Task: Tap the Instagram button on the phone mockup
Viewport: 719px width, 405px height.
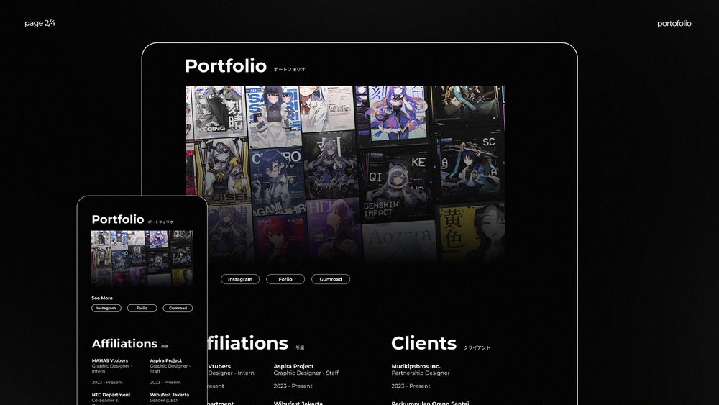Action: pyautogui.click(x=106, y=308)
